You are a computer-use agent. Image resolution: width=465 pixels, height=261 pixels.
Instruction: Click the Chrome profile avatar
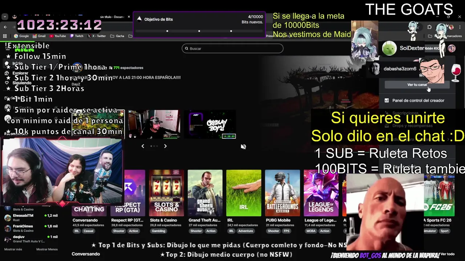451,27
